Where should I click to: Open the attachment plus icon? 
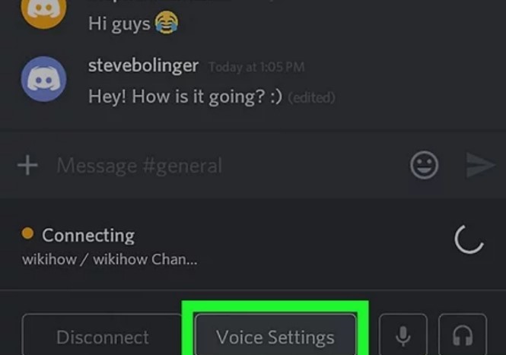(27, 165)
